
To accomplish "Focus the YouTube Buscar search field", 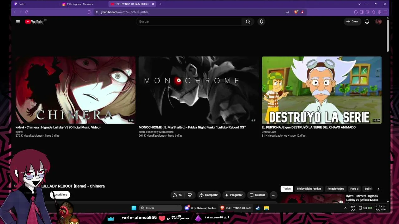I will (x=189, y=21).
